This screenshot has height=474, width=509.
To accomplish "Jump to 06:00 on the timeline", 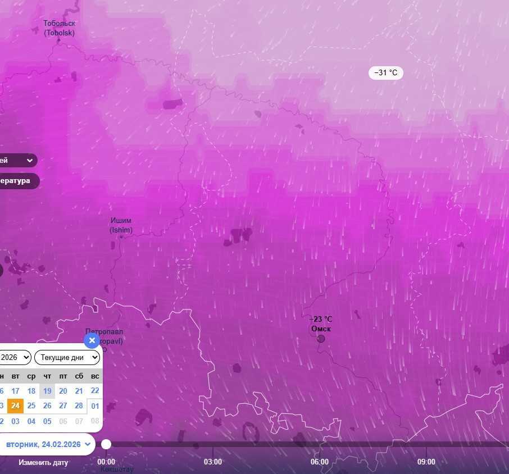I will pos(320,462).
